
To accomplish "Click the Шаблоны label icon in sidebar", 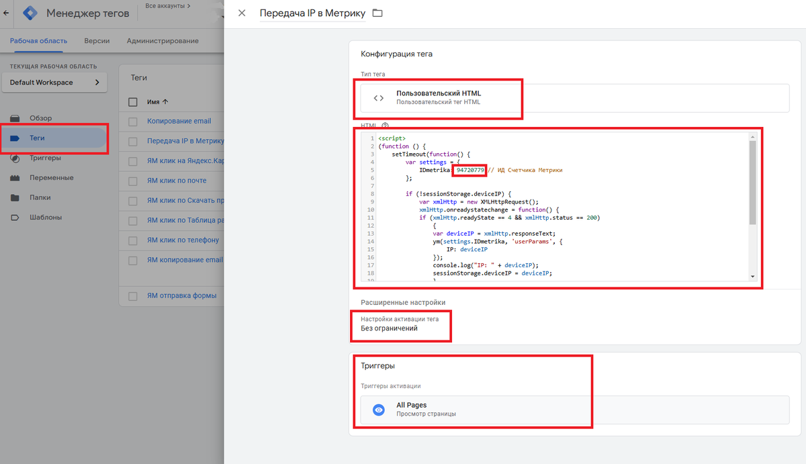I will pos(15,218).
